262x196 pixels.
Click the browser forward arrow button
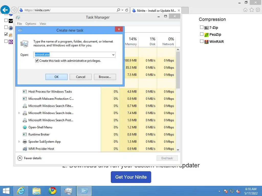(x=14, y=10)
